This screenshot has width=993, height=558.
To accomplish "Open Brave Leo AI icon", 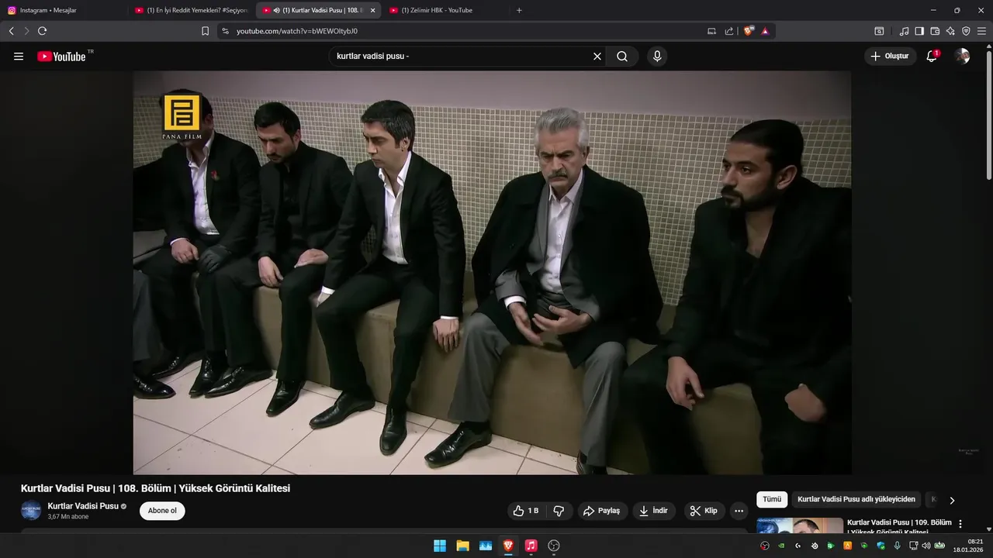I will pos(950,31).
